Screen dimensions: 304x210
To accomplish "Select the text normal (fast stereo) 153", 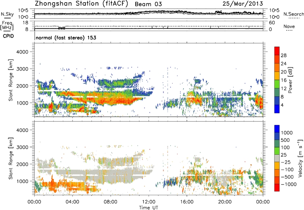I will pyautogui.click(x=66, y=38).
